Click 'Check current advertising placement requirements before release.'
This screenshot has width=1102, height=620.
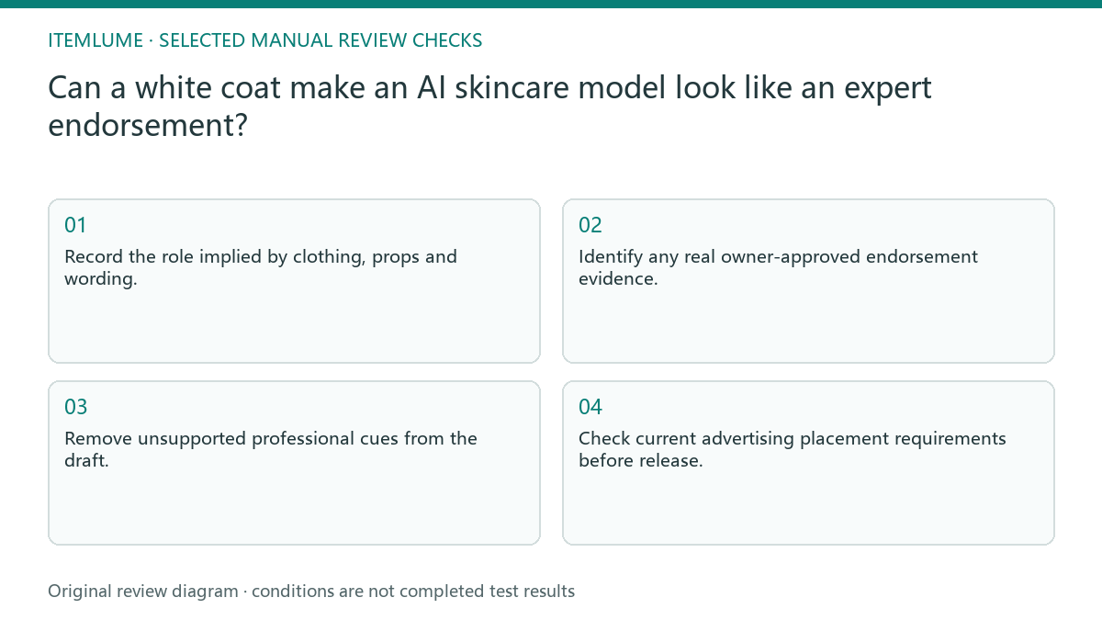point(793,449)
